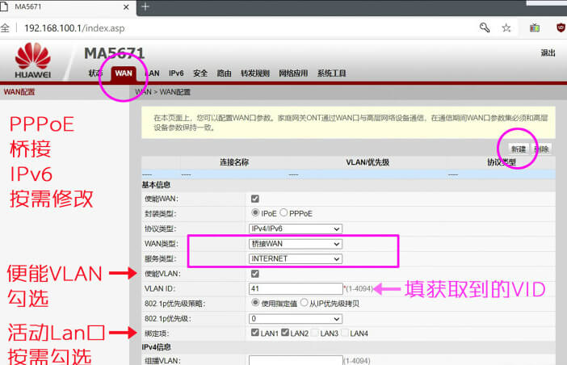Open the 安全 tab
The height and width of the screenshot is (365, 567).
pyautogui.click(x=200, y=73)
